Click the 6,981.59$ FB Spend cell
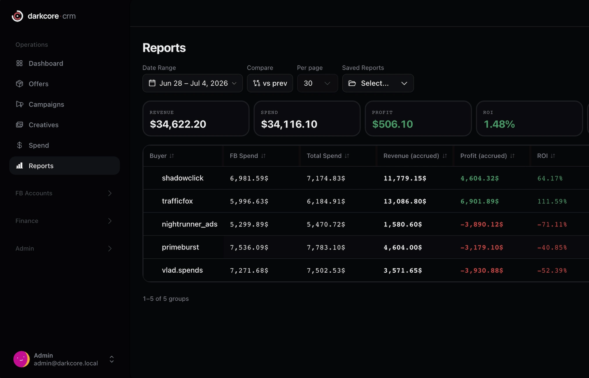Image resolution: width=589 pixels, height=378 pixels. [x=249, y=178]
